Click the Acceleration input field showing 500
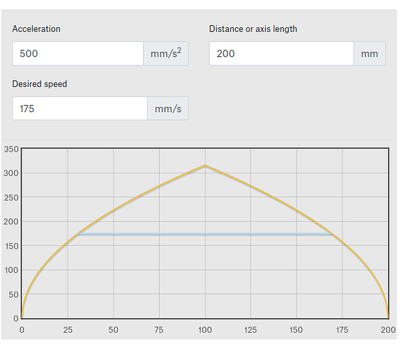Screen dimensions: 404x348 (x=78, y=54)
